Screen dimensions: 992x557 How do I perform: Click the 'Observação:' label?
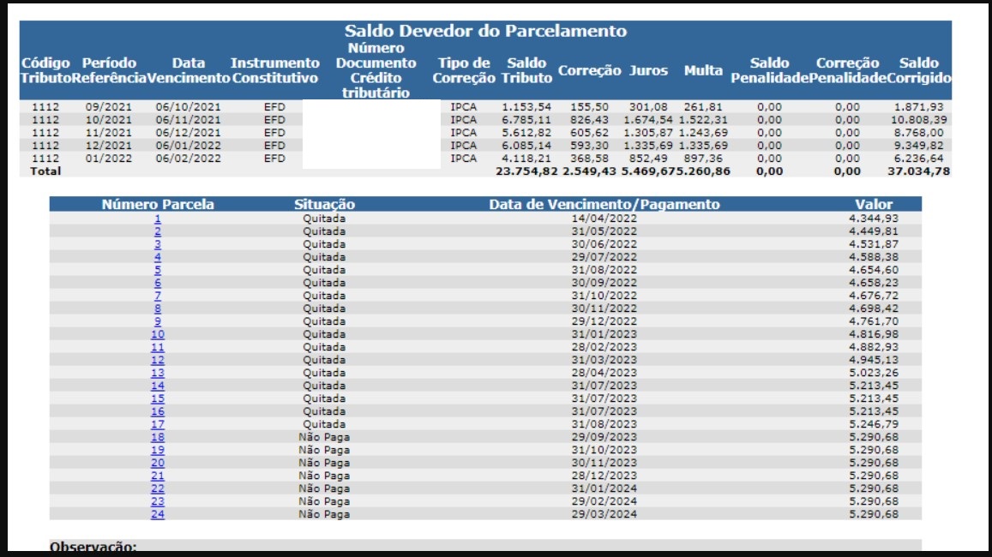tap(93, 547)
